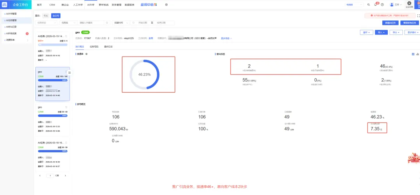
Task: Refresh the AI任务 (2026-03-18 16... card icon
Action: tap(66, 143)
